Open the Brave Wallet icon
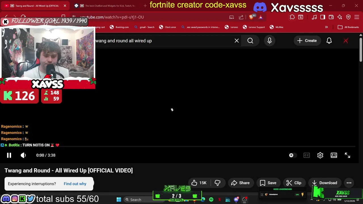This screenshot has height=204, width=363. coord(331,17)
